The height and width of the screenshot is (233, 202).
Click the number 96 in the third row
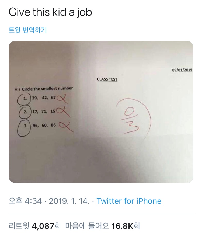pyautogui.click(x=35, y=125)
